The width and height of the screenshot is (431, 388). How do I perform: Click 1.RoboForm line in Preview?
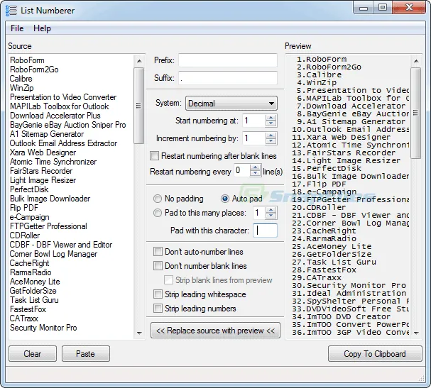tap(322, 60)
